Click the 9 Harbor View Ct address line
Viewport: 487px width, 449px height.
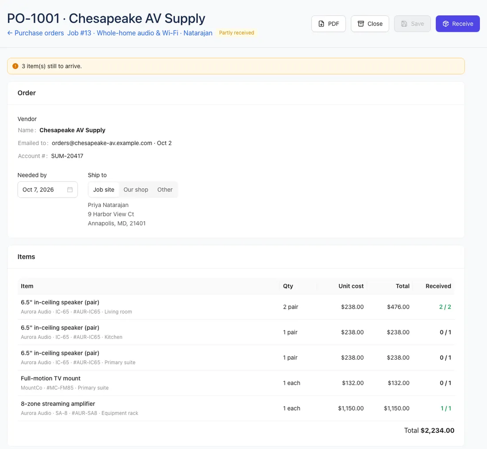111,214
